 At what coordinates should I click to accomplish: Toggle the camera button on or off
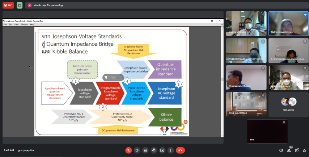point(137,150)
